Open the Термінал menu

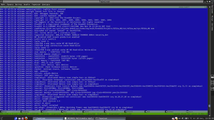point(36,5)
